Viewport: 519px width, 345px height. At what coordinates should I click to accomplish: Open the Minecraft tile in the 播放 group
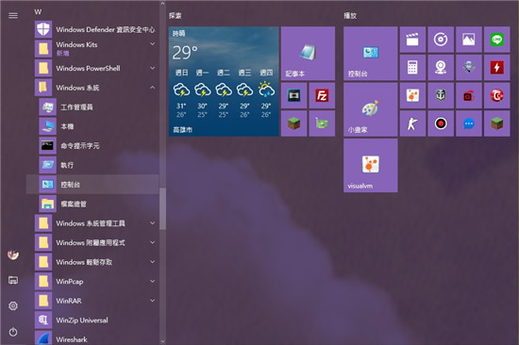coord(496,123)
